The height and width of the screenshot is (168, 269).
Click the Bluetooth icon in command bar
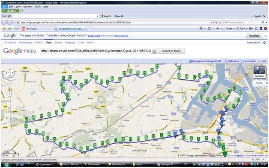click(261, 29)
